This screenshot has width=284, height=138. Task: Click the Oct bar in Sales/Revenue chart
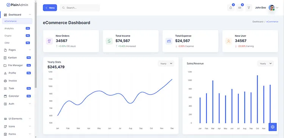[x=257, y=99]
